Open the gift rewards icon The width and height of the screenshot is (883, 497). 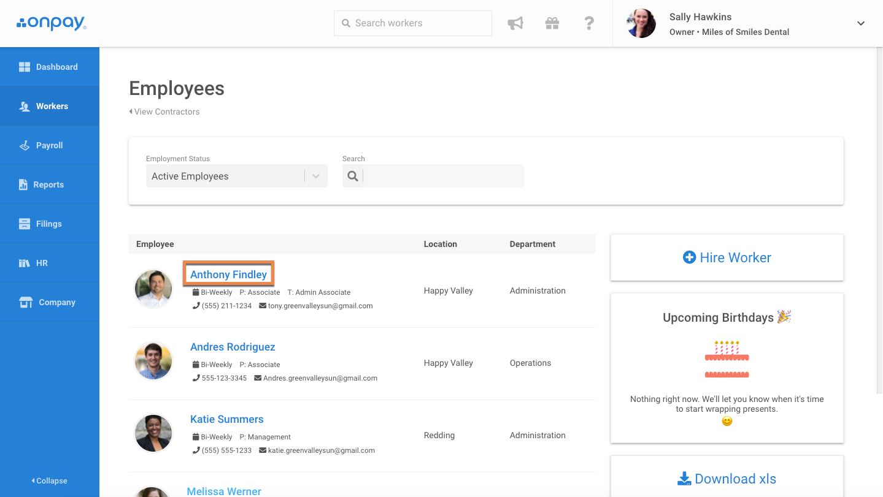(552, 23)
